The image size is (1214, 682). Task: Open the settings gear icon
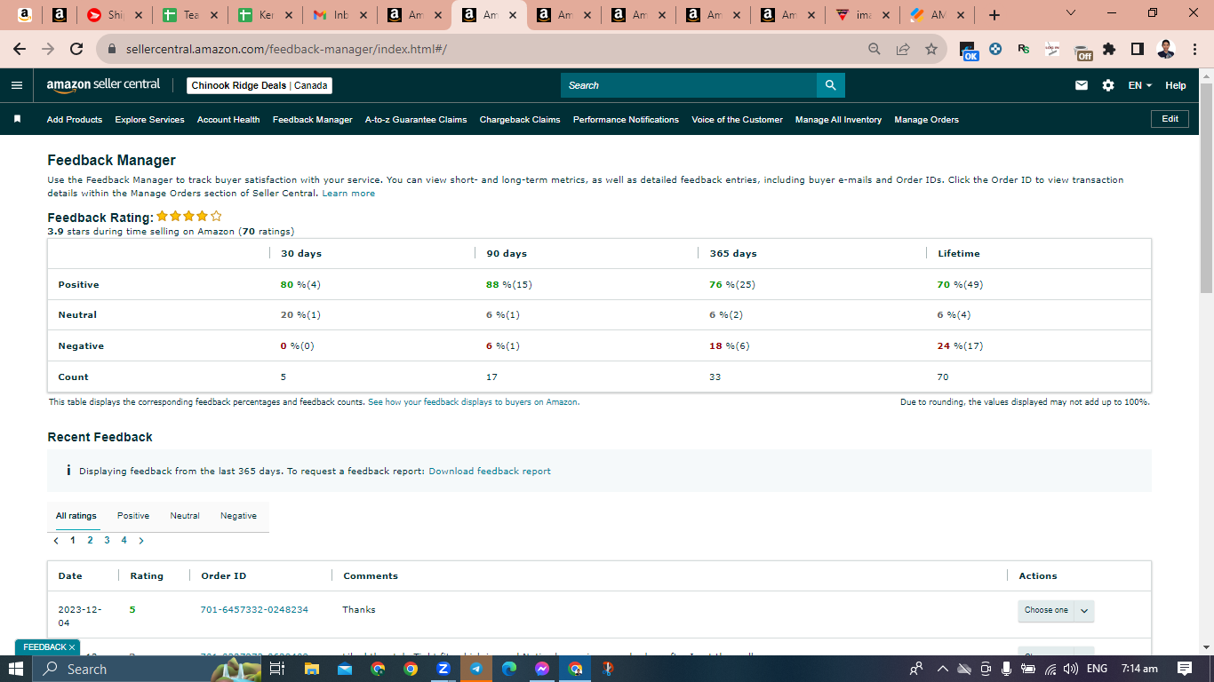(x=1108, y=85)
